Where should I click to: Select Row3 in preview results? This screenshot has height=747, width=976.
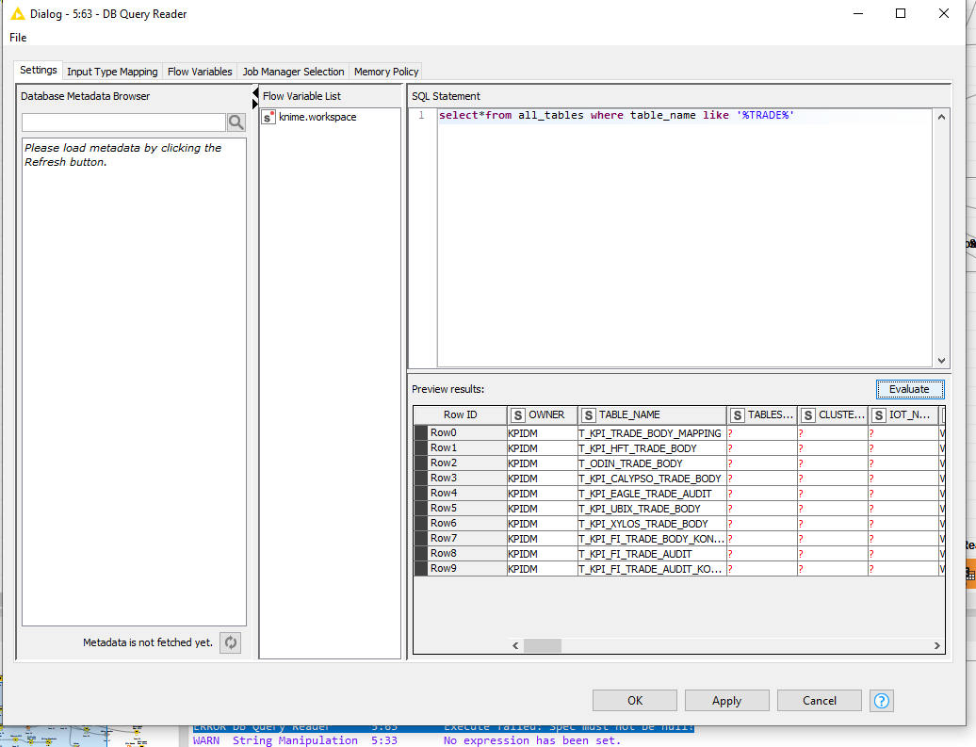(x=461, y=479)
